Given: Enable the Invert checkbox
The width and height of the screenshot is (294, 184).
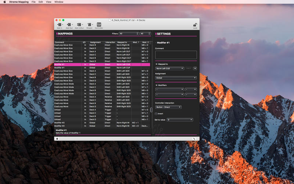Looking at the screenshot, I should 156,114.
